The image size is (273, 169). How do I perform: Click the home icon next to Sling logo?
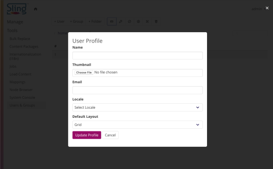click(35, 9)
